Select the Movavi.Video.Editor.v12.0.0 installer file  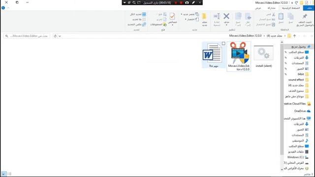(239, 56)
